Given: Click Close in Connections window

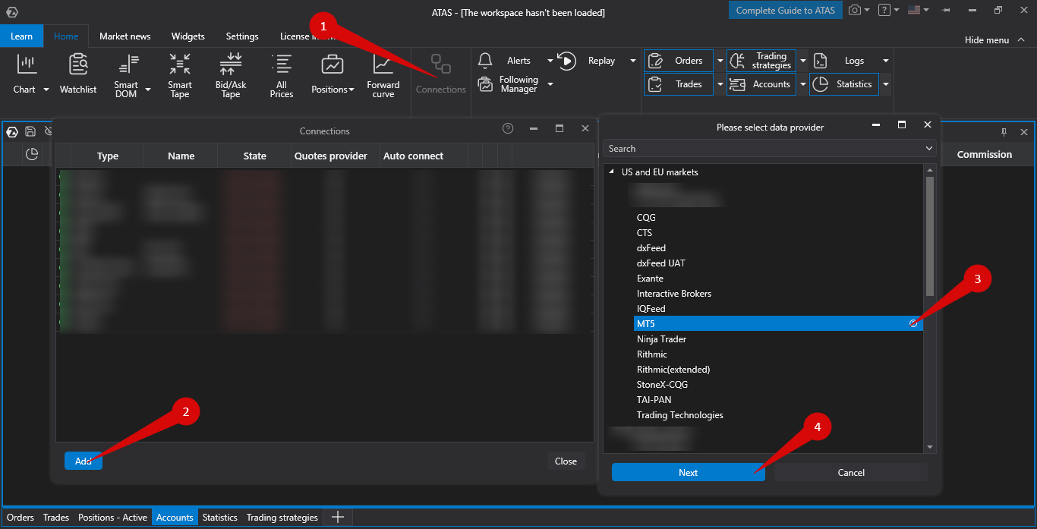Looking at the screenshot, I should [566, 461].
